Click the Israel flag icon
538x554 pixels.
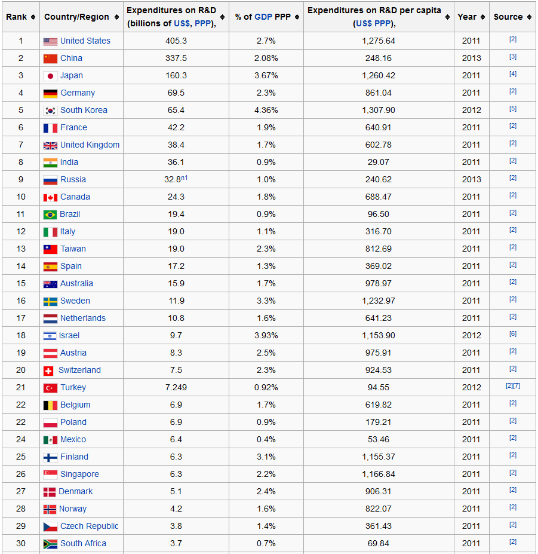50,335
